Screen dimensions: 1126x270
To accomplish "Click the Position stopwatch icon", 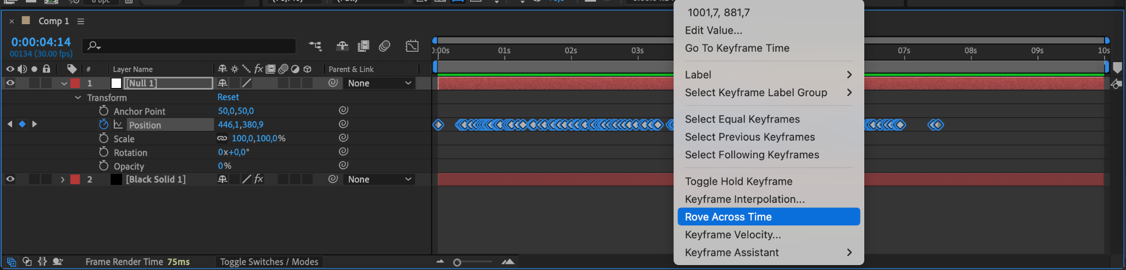I will [x=103, y=125].
